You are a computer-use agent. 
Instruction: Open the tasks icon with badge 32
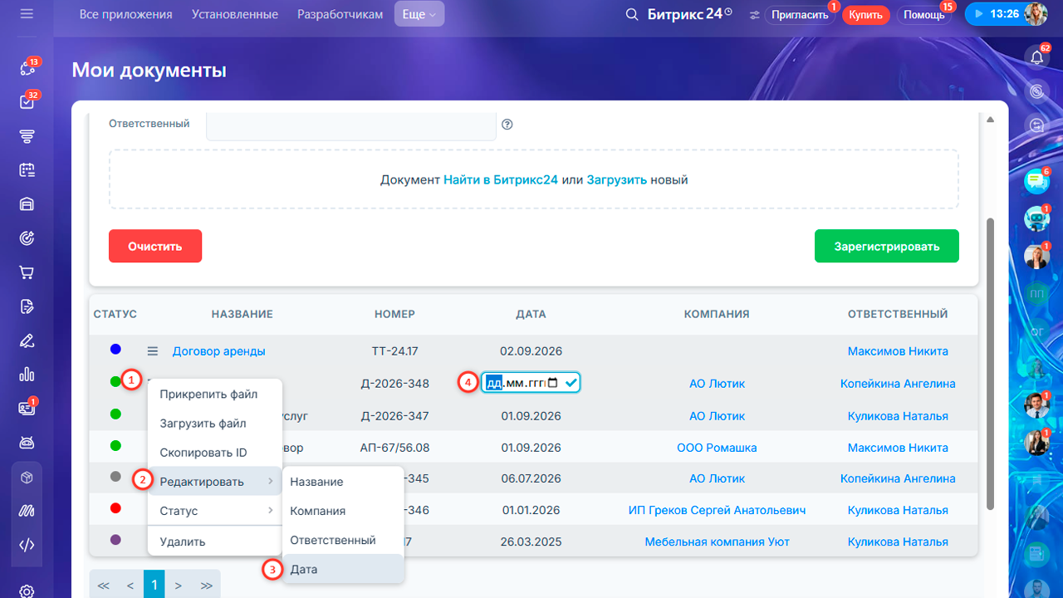pyautogui.click(x=27, y=102)
